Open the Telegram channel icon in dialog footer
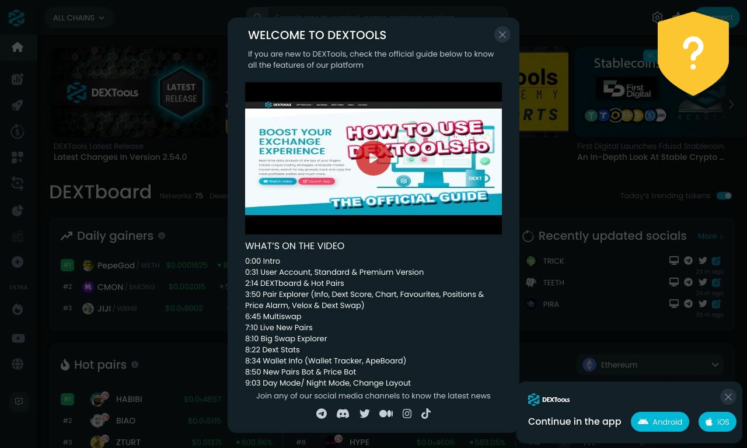This screenshot has width=747, height=448. tap(322, 414)
